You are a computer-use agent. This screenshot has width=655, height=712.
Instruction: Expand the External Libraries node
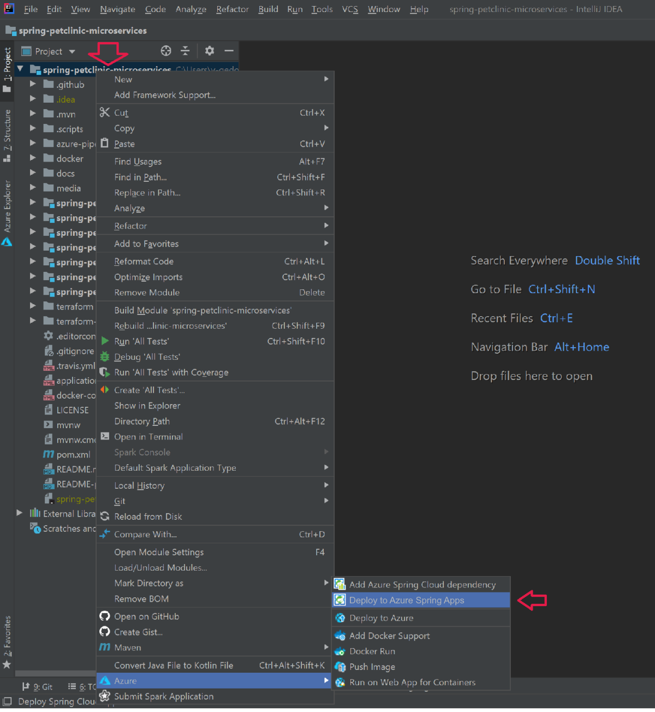point(20,513)
